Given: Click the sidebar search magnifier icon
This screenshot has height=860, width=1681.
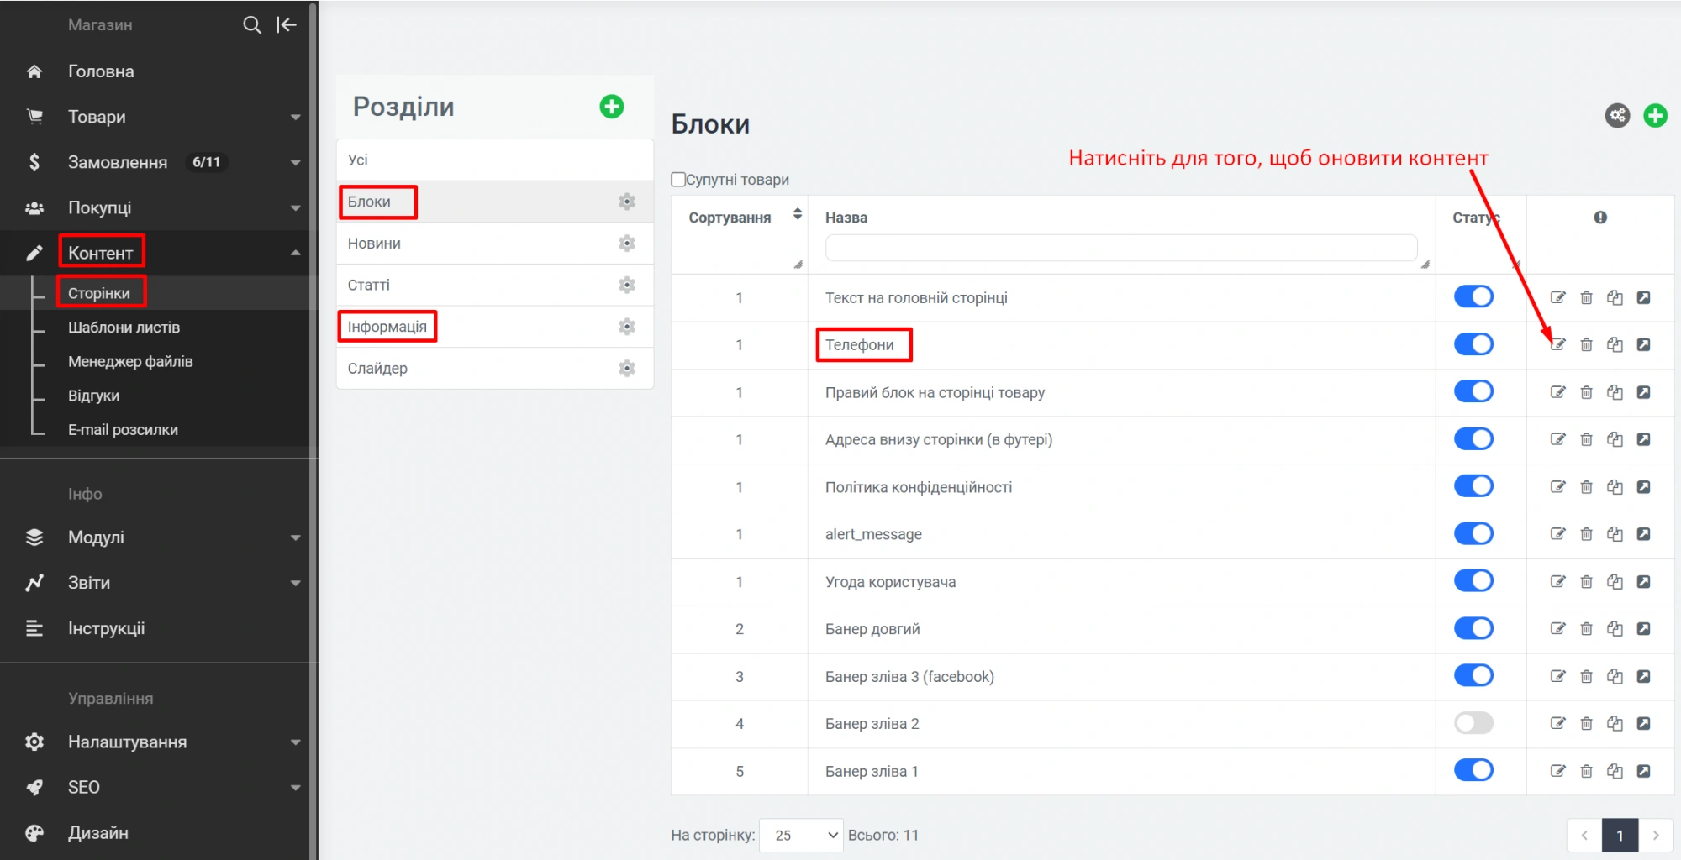Looking at the screenshot, I should (251, 25).
